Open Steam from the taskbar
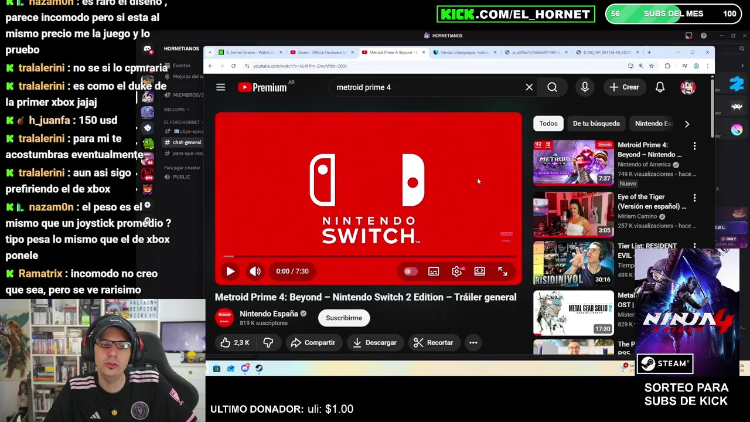 coord(259,369)
